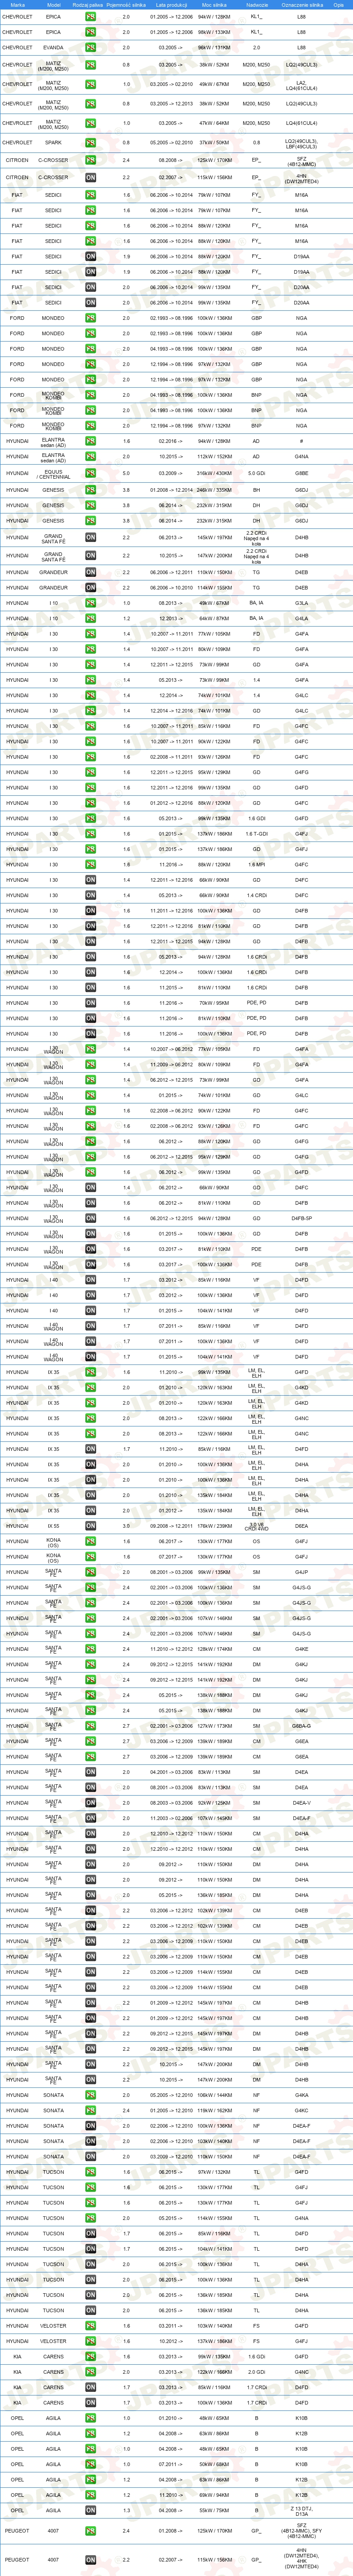
Task: Click diesel ON icon in Kia Carens 85kW row
Action: click(x=91, y=2388)
